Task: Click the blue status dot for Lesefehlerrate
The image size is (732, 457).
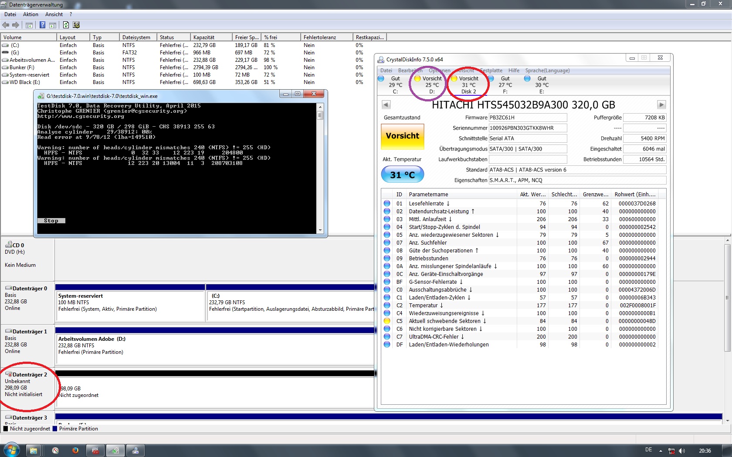Action: (386, 204)
